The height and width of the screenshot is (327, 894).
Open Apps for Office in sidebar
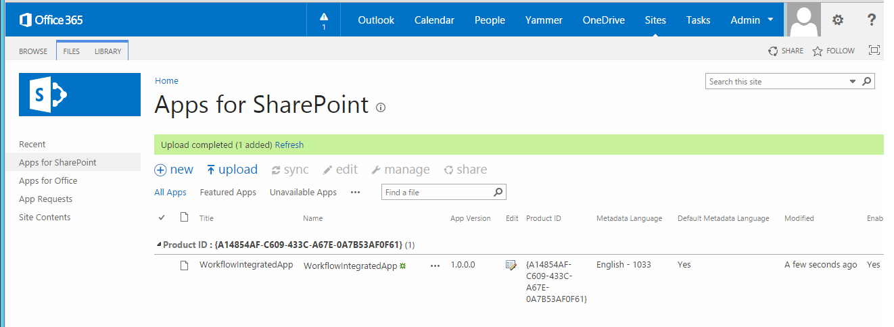[x=48, y=181]
